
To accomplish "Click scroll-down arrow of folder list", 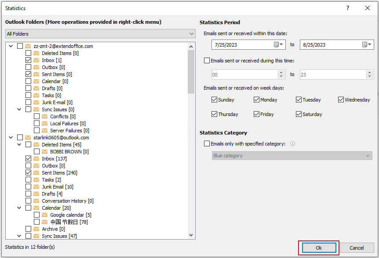I will [x=191, y=235].
